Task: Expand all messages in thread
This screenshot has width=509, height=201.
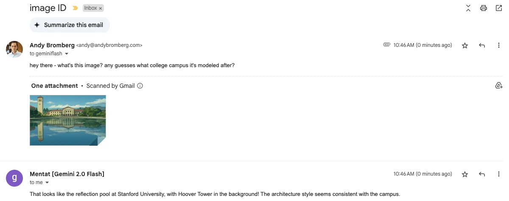Action: 468,8
